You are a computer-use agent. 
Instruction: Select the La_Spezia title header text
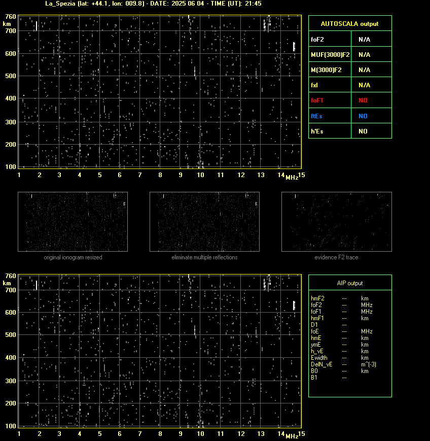(154, 4)
